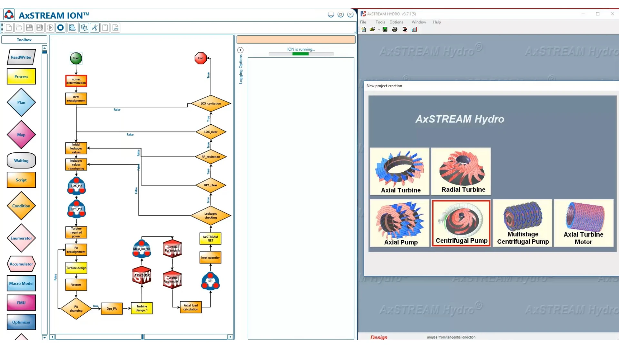
Task: Choose the Axial Pump project type
Action: 400,223
